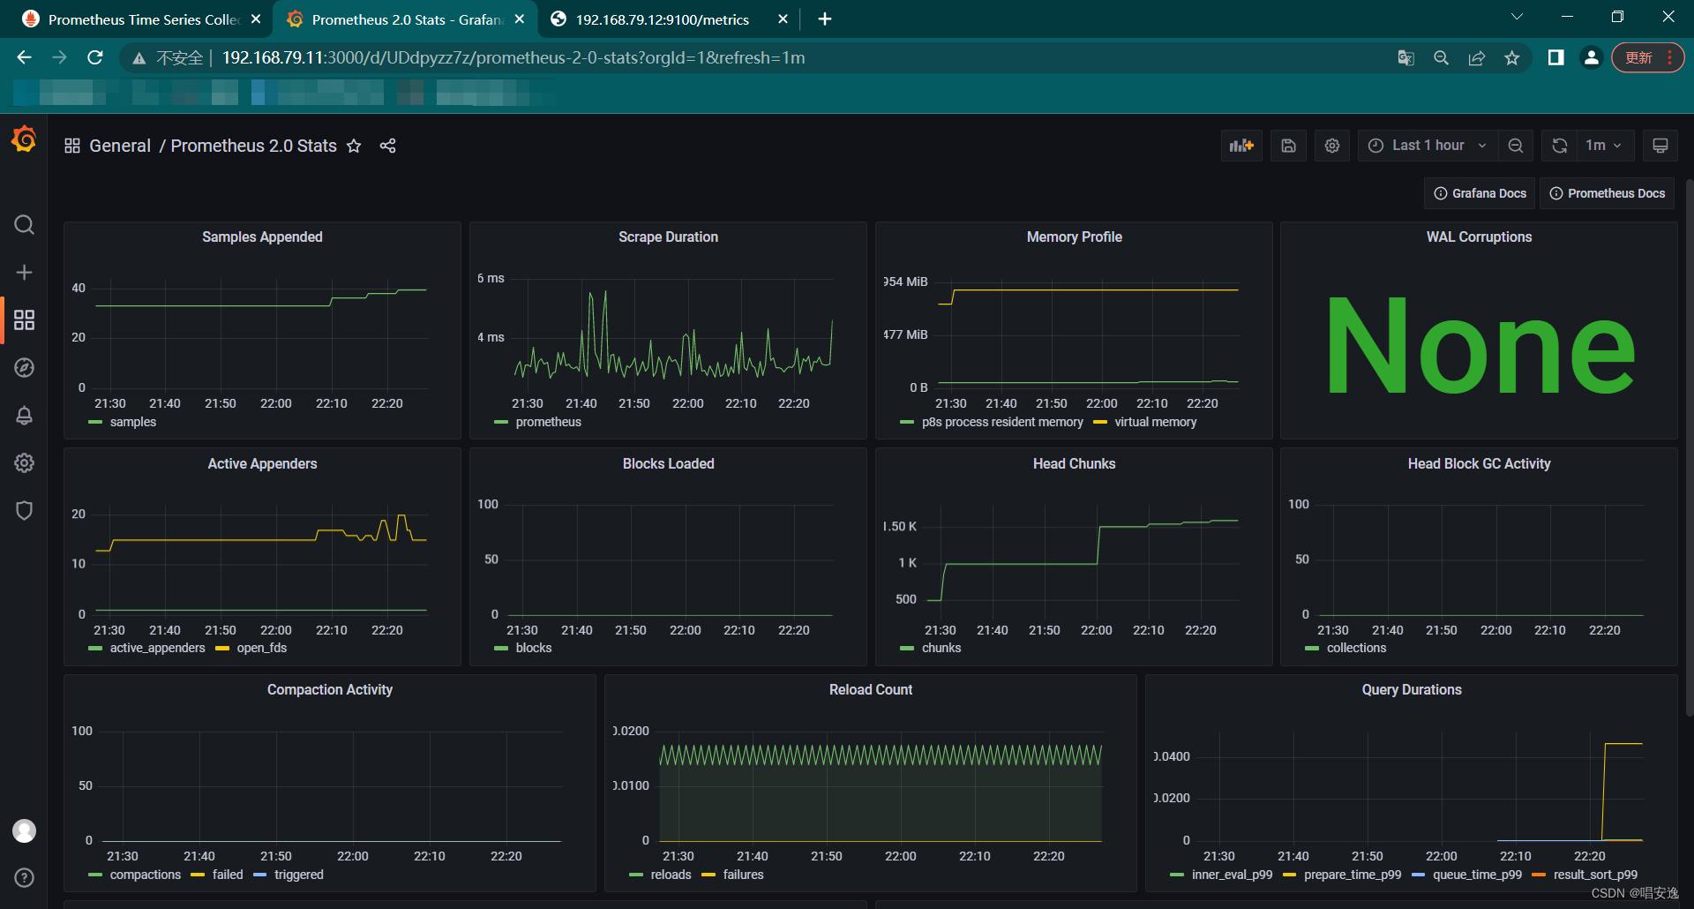
Task: Toggle the prometheus legend series
Action: tap(548, 422)
